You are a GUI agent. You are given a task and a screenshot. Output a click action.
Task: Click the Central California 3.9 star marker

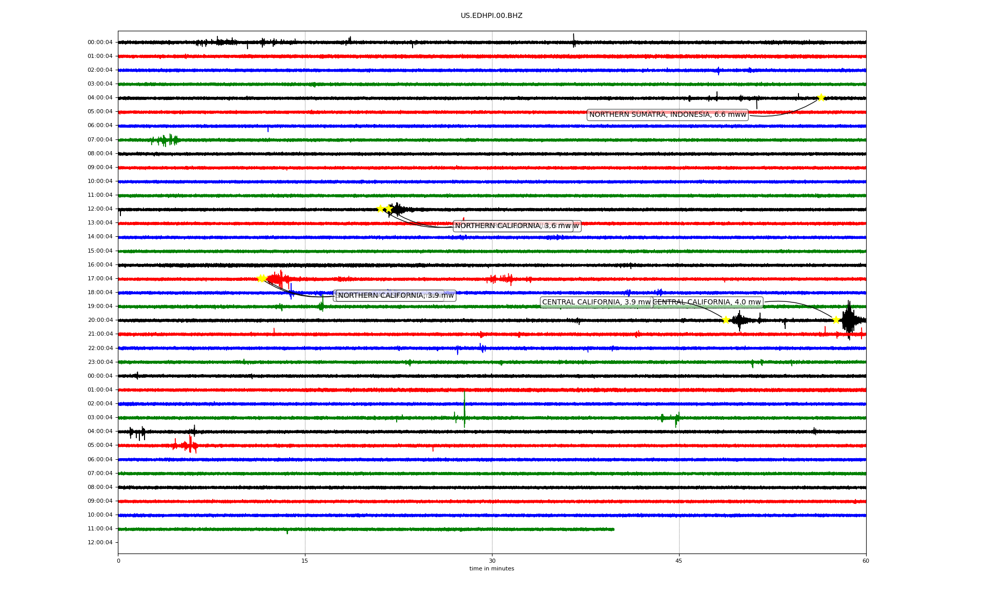point(726,320)
